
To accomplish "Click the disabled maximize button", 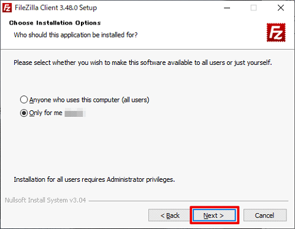I will (x=254, y=8).
